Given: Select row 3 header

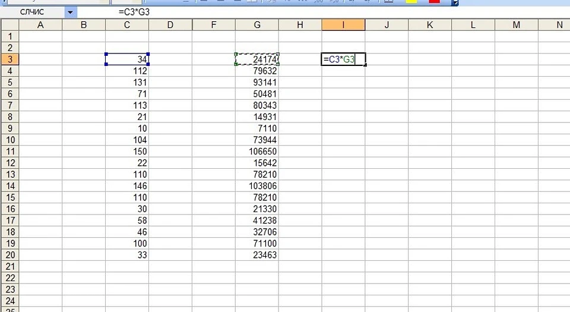Looking at the screenshot, I should (x=9, y=59).
